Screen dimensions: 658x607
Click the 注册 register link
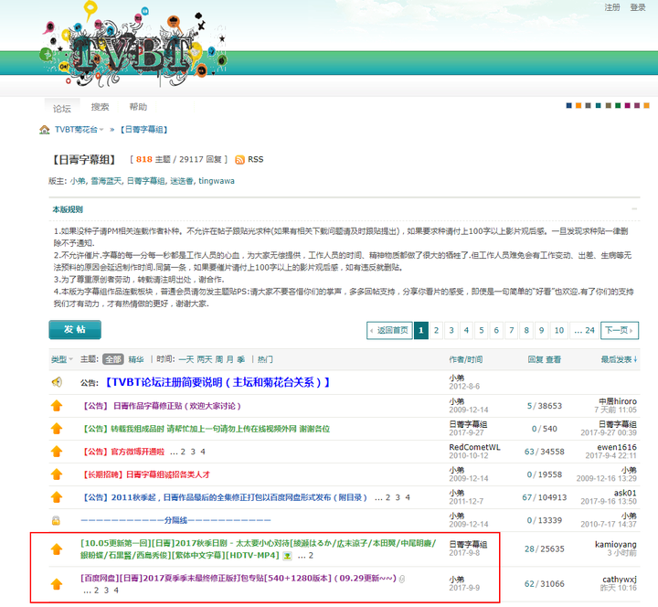[611, 7]
